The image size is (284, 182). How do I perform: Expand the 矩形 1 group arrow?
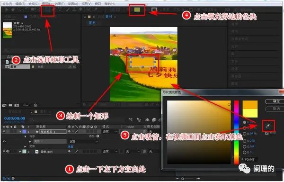pyautogui.click(x=30, y=141)
